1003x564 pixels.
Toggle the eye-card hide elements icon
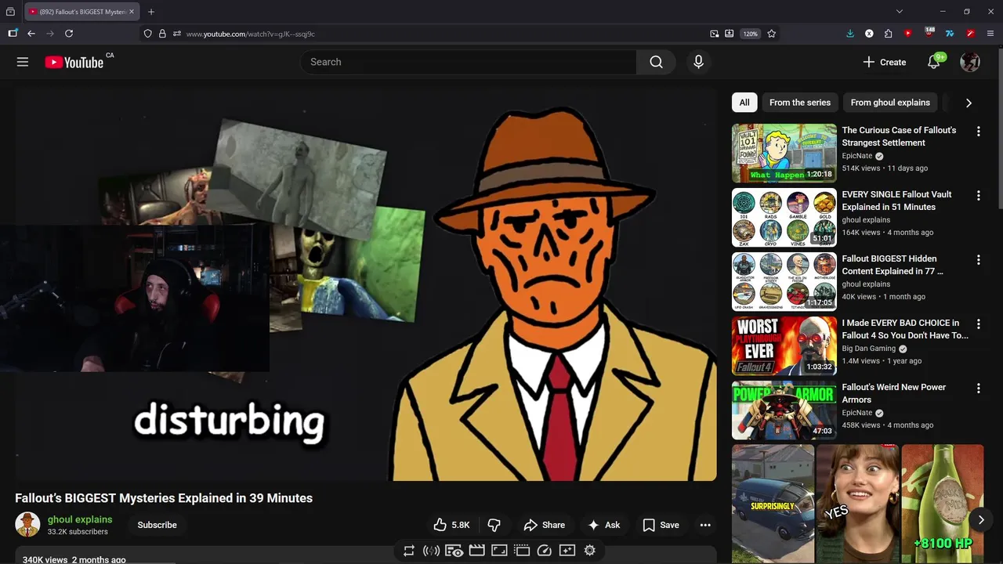pyautogui.click(x=454, y=551)
